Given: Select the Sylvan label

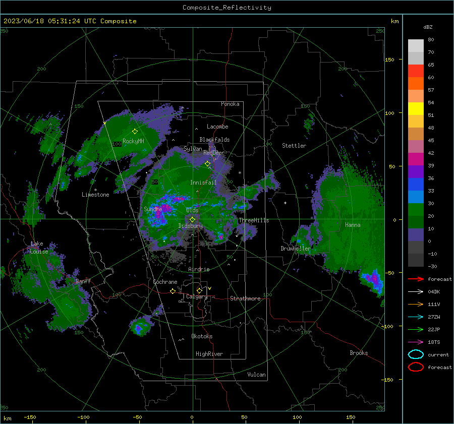Looking at the screenshot, I should [193, 149].
